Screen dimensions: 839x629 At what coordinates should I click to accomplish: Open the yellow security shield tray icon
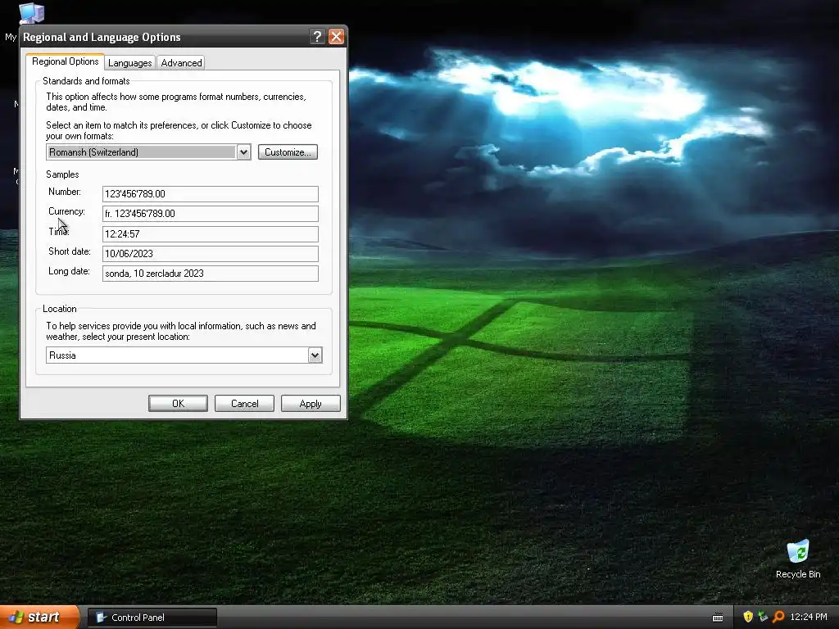(x=747, y=617)
